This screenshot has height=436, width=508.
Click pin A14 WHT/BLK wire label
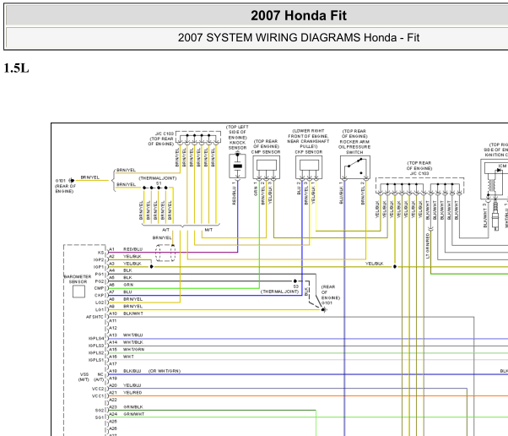133,342
